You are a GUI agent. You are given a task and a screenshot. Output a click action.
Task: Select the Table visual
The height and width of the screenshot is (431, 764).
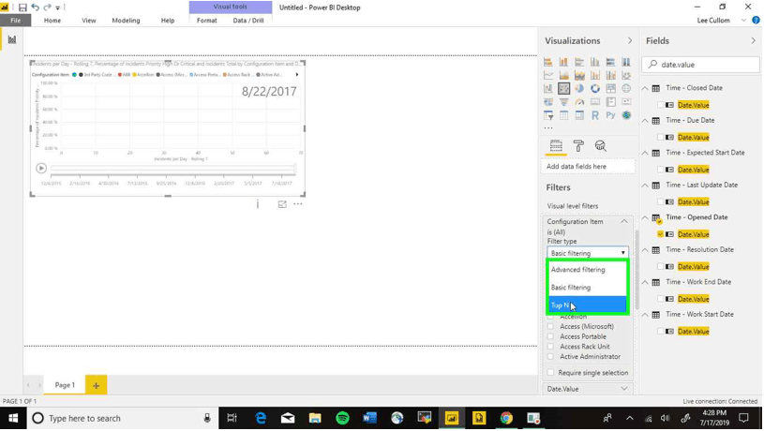pos(563,115)
